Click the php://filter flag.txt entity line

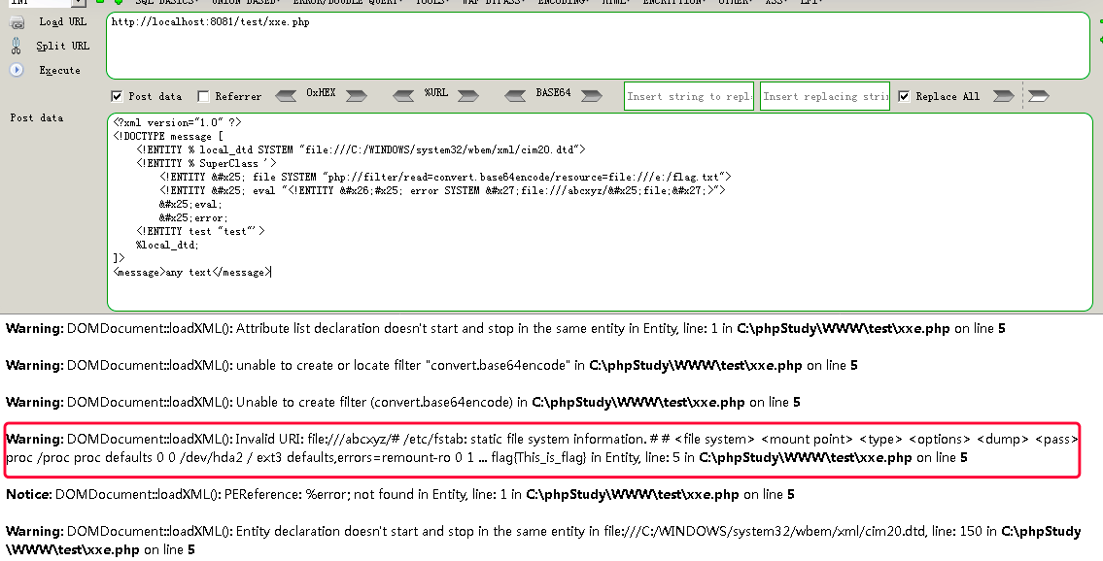pos(445,177)
